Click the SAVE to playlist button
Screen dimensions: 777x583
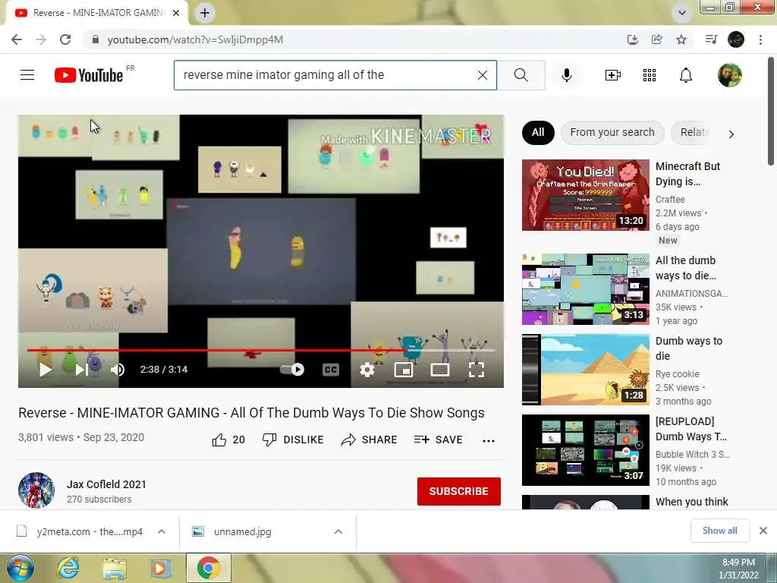tap(438, 440)
